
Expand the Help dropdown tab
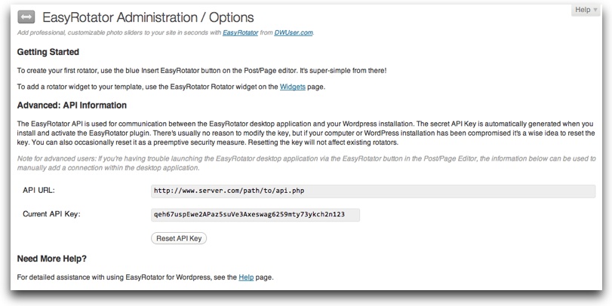586,11
